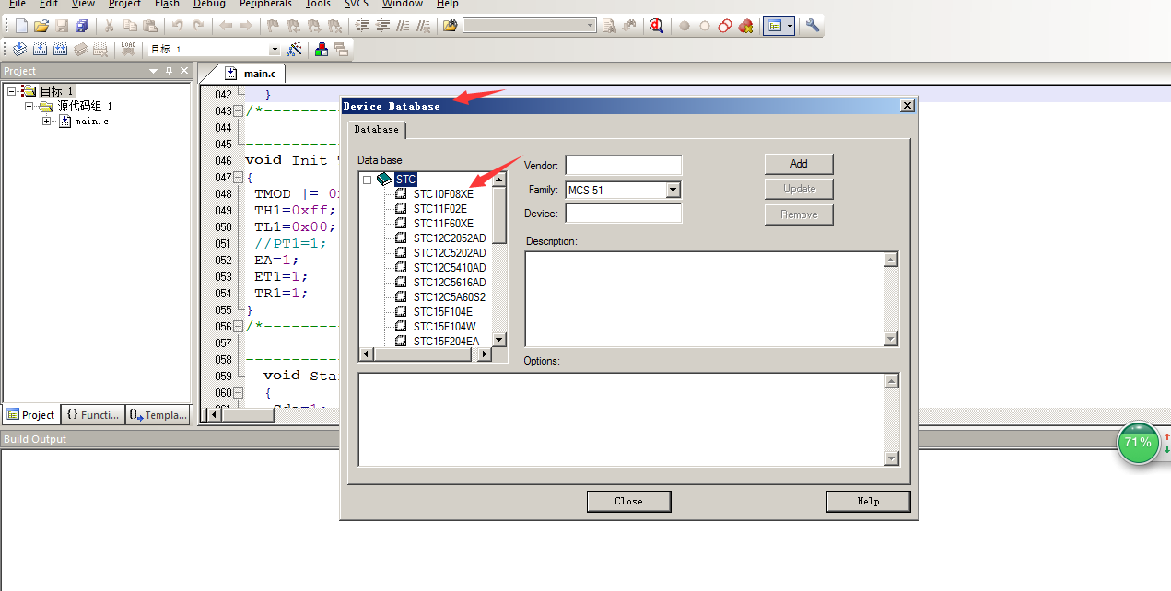Translate current file icon
1171x591 pixels.
coord(20,49)
